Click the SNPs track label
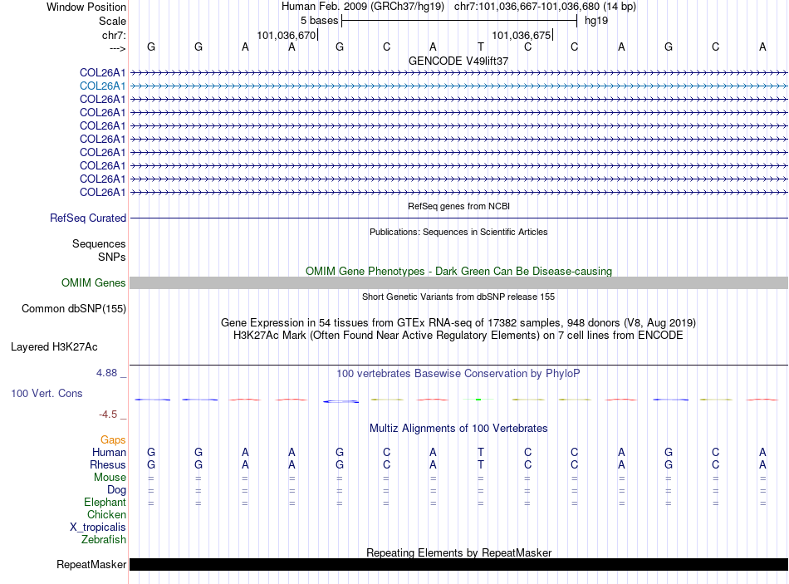The width and height of the screenshot is (789, 584). pos(112,257)
